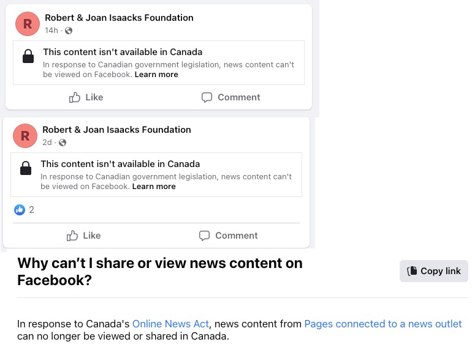Viewport: 472px width, 350px height.
Task: Open Learn more in the 2d post
Action: pos(154,187)
